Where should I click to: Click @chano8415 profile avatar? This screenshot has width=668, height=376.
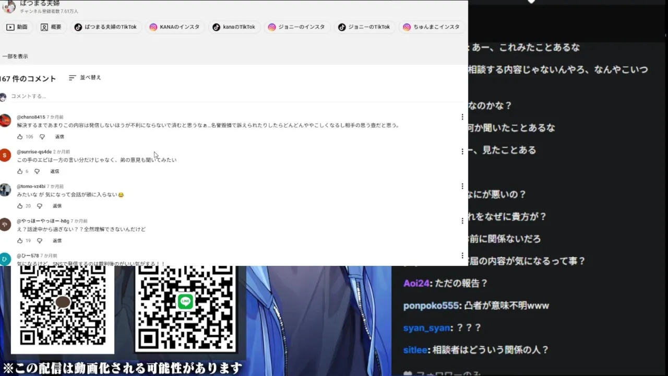point(5,121)
